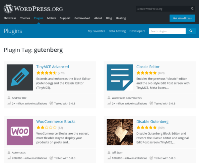
Task: Click Disable Gutenberg star rating
Action: point(147,128)
